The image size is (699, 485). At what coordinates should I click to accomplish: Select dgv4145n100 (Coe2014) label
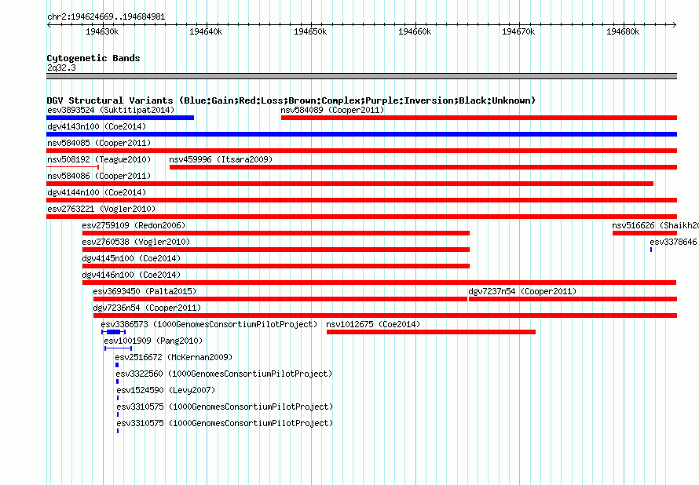pyautogui.click(x=131, y=258)
